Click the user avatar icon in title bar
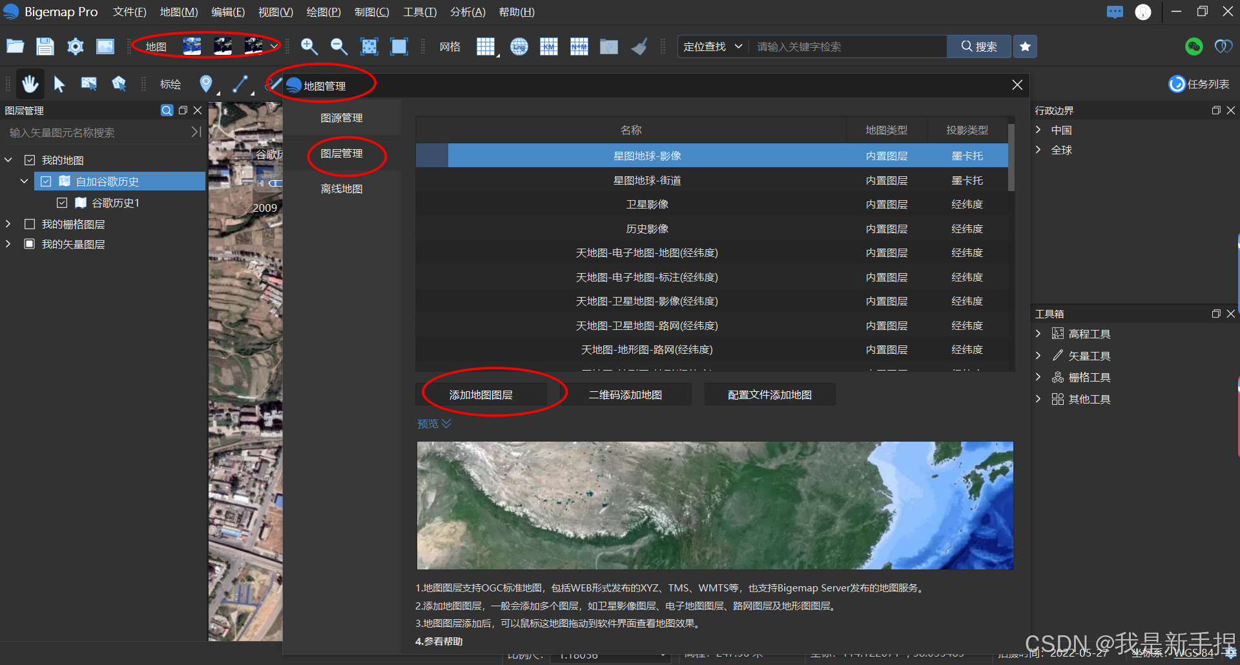The image size is (1240, 665). [x=1143, y=12]
